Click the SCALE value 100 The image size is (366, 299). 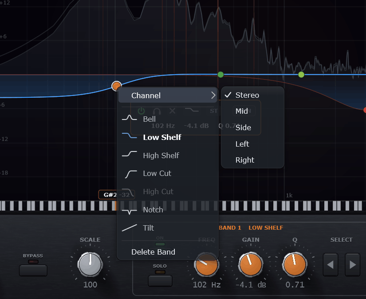tap(91, 285)
